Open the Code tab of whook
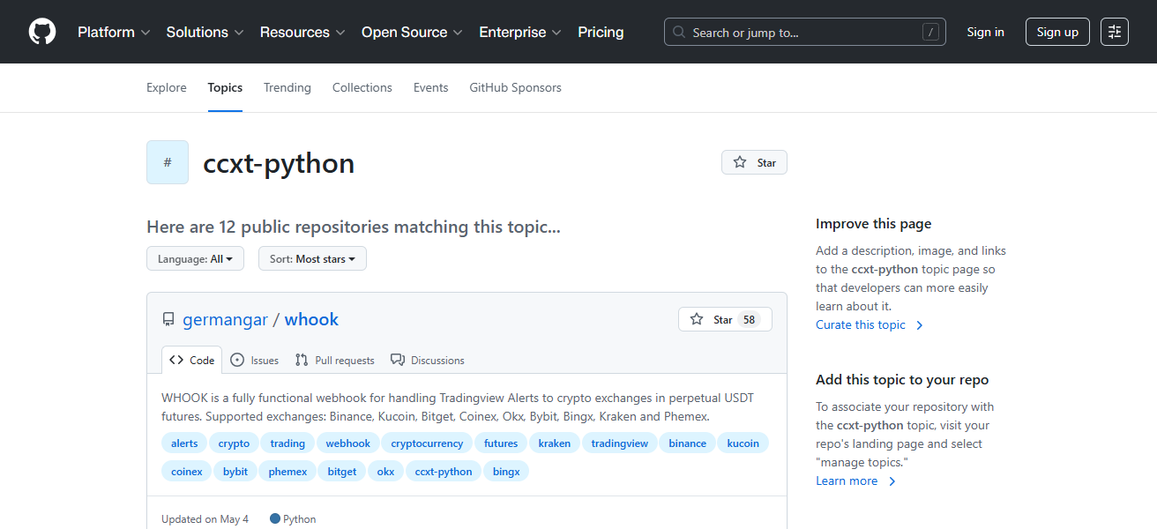1157x529 pixels. click(192, 360)
